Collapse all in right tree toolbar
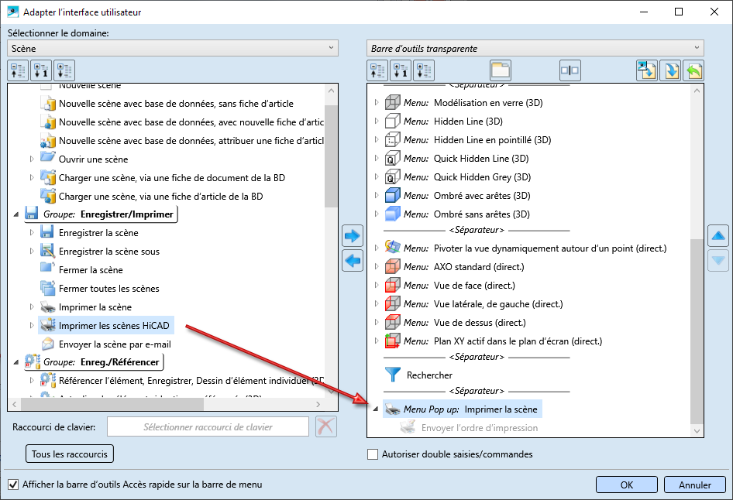This screenshot has width=733, height=500. [377, 71]
